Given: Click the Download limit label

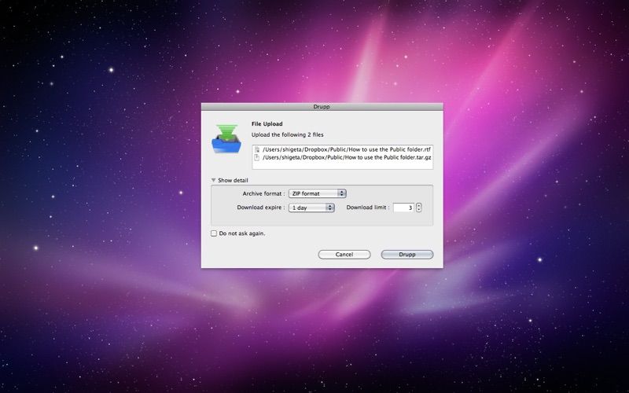Looking at the screenshot, I should tap(368, 208).
